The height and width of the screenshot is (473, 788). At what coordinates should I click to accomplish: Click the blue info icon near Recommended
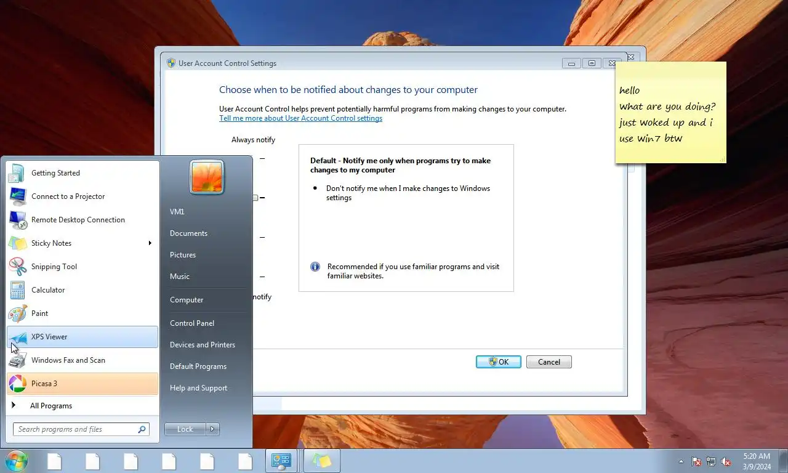pos(315,267)
